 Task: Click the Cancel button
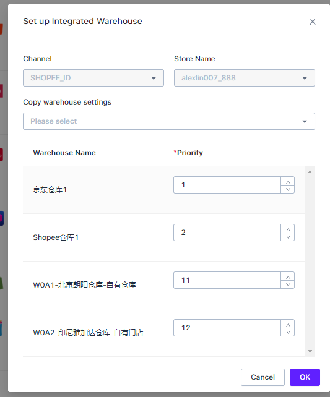(263, 377)
